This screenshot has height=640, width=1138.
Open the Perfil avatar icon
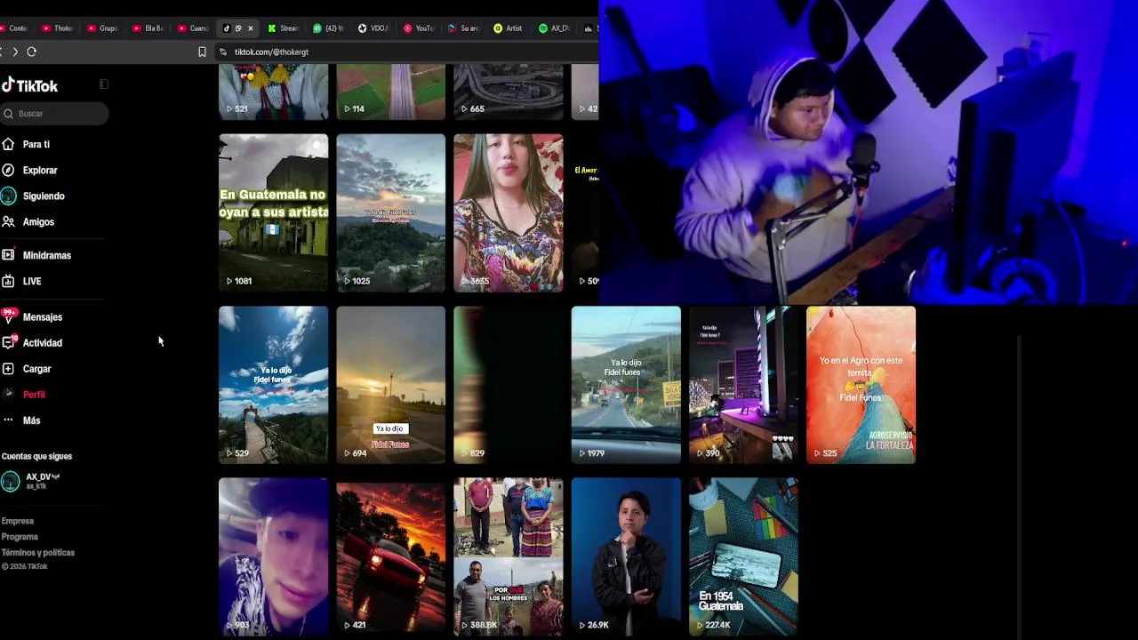[x=8, y=394]
